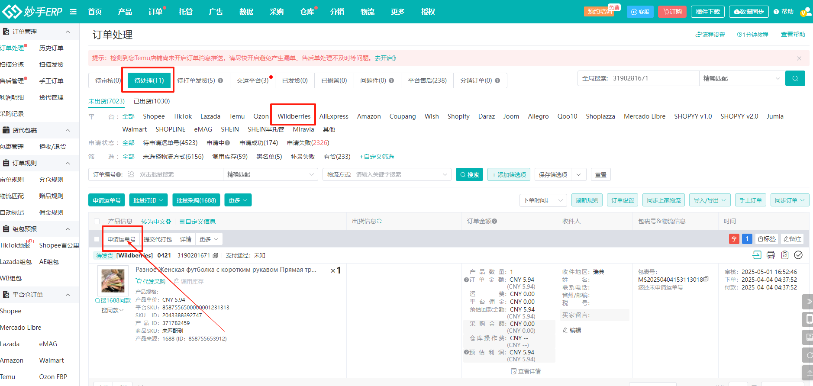Click the teal global search magnifier button
Viewport: 813px width, 386px height.
795,78
